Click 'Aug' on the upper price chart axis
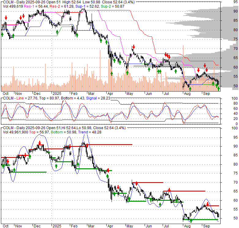239x228 pixels. coord(187,94)
